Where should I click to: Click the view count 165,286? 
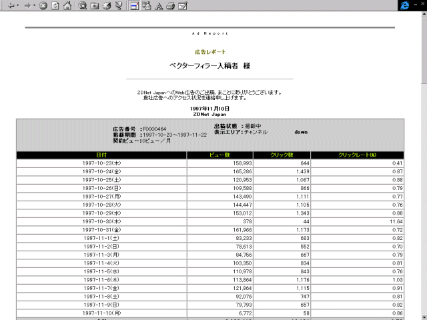point(242,172)
